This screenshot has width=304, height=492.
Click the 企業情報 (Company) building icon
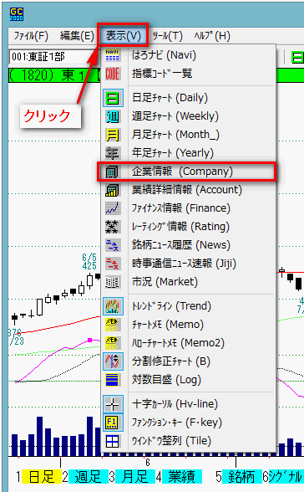113,172
